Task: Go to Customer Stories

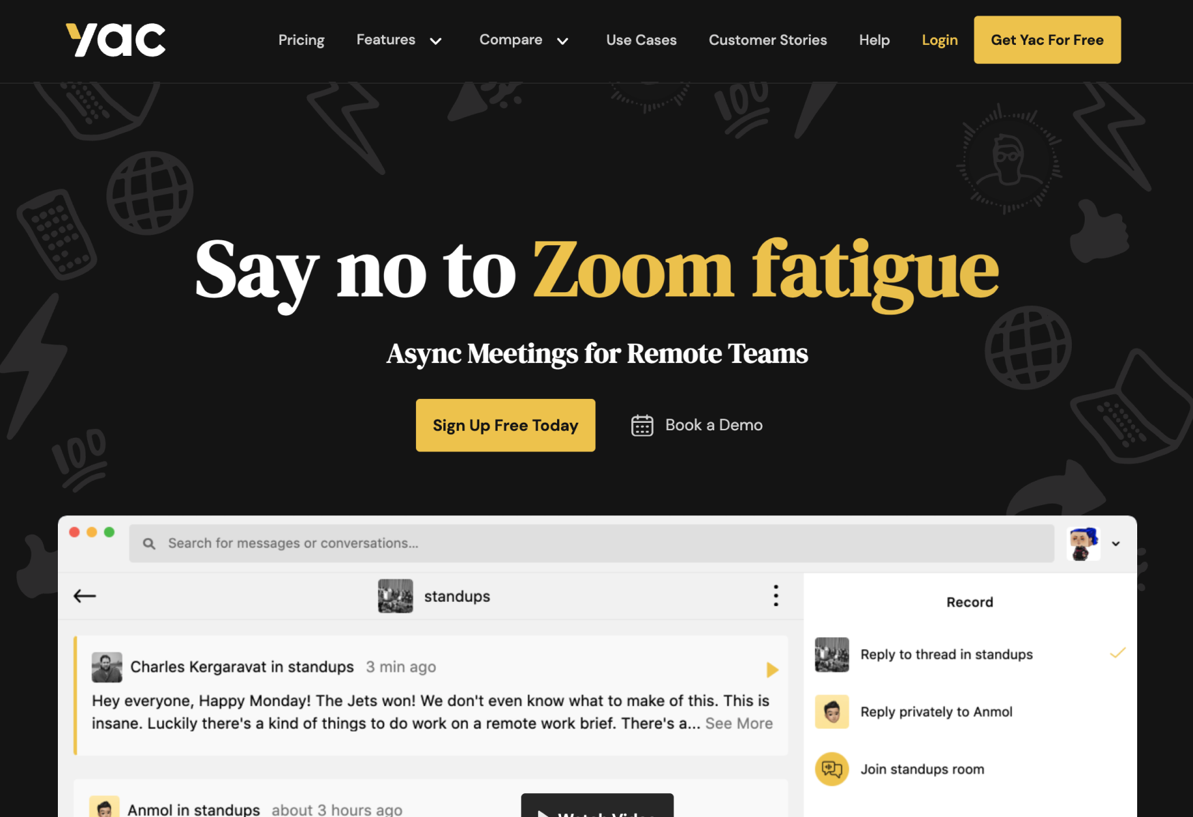Action: point(768,40)
